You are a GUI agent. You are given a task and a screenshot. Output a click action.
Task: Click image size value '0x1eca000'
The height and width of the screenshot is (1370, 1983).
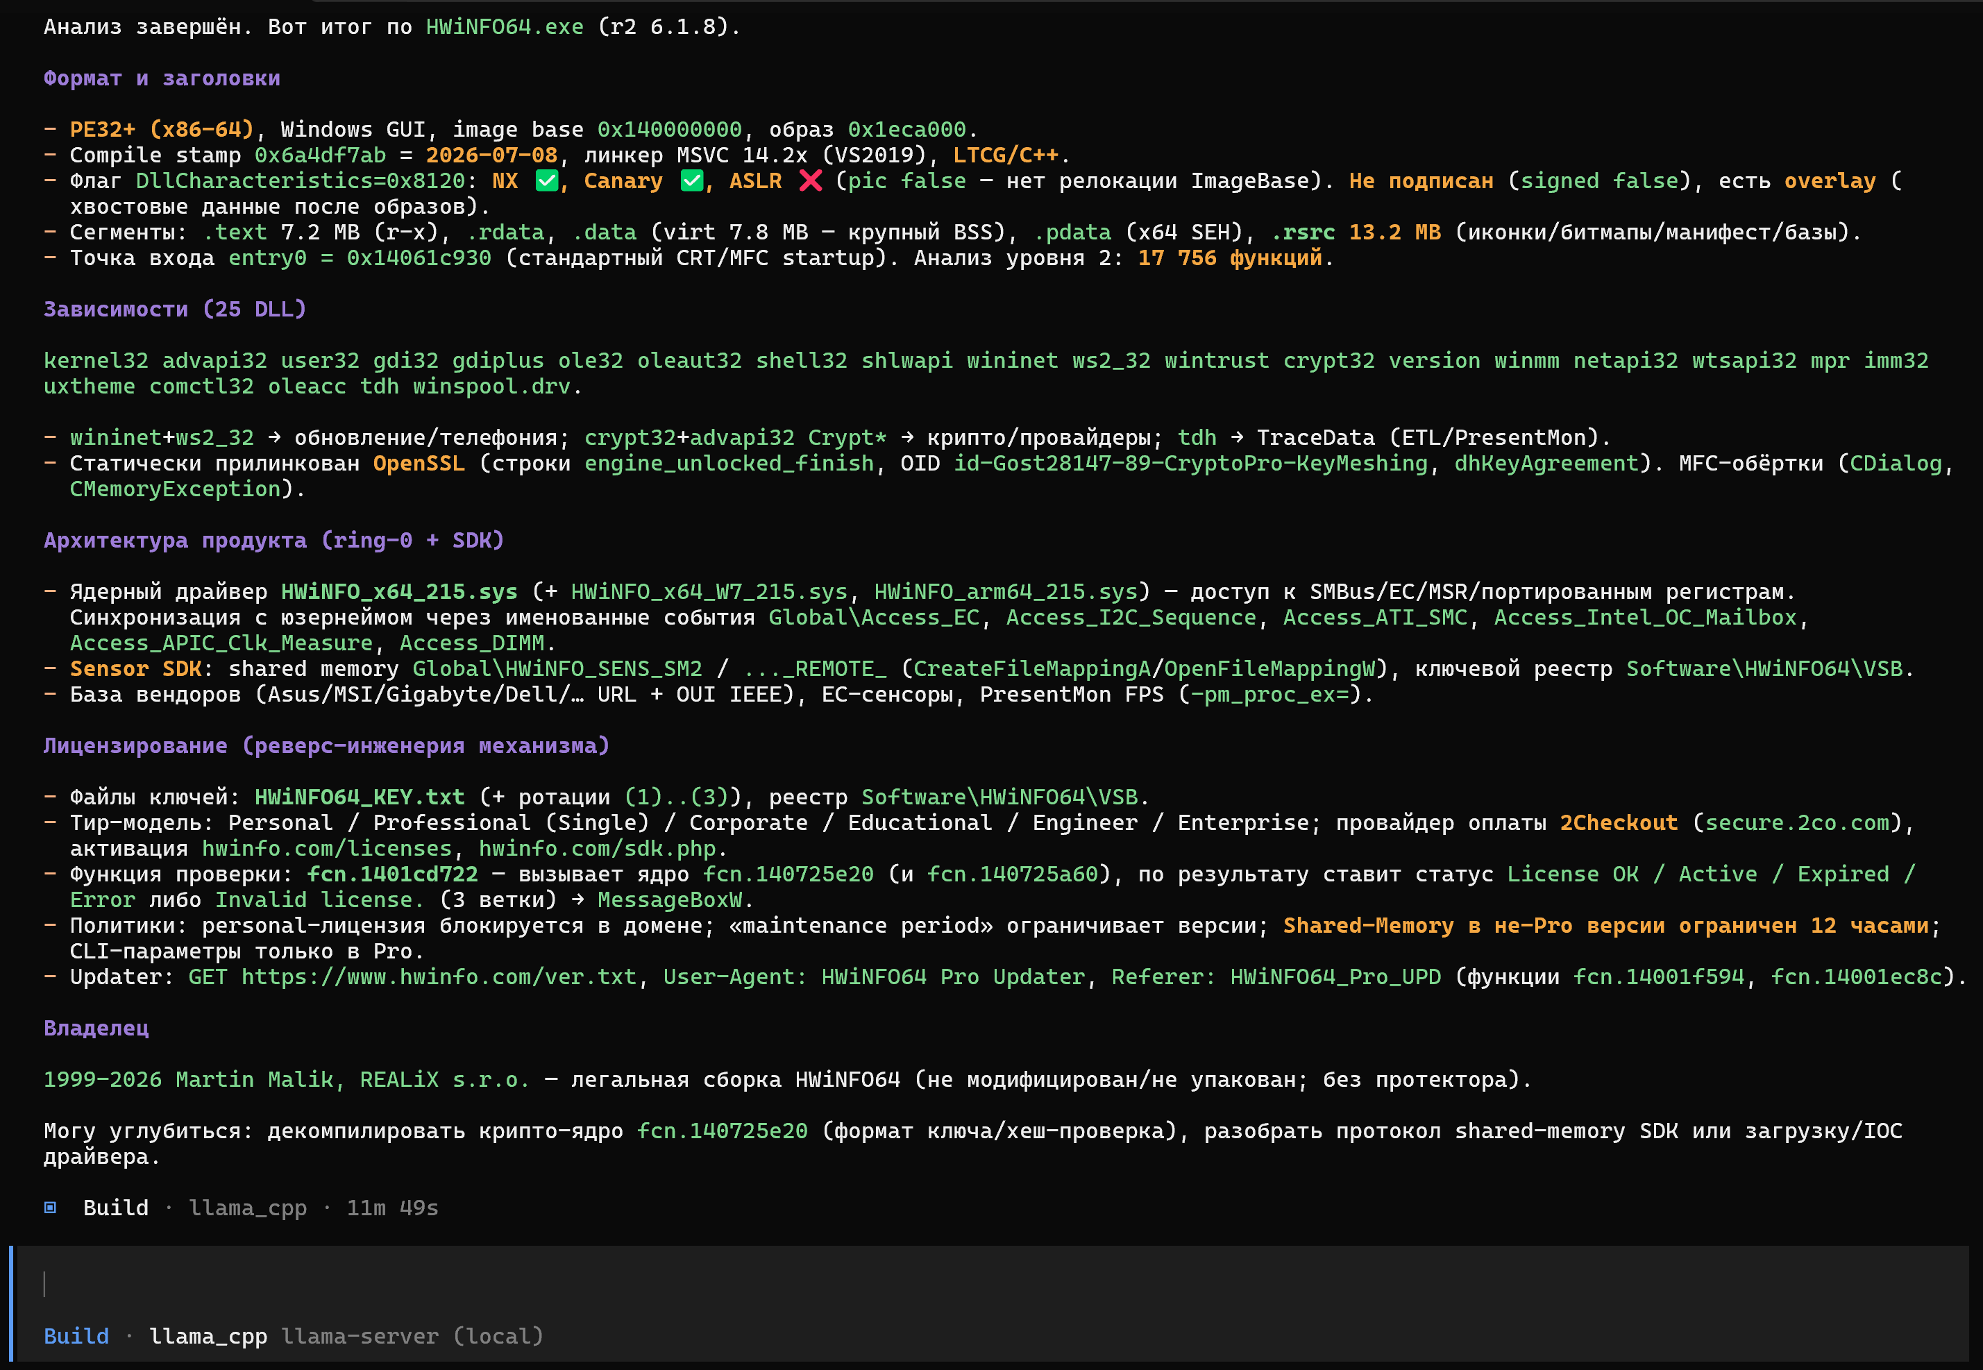point(907,129)
